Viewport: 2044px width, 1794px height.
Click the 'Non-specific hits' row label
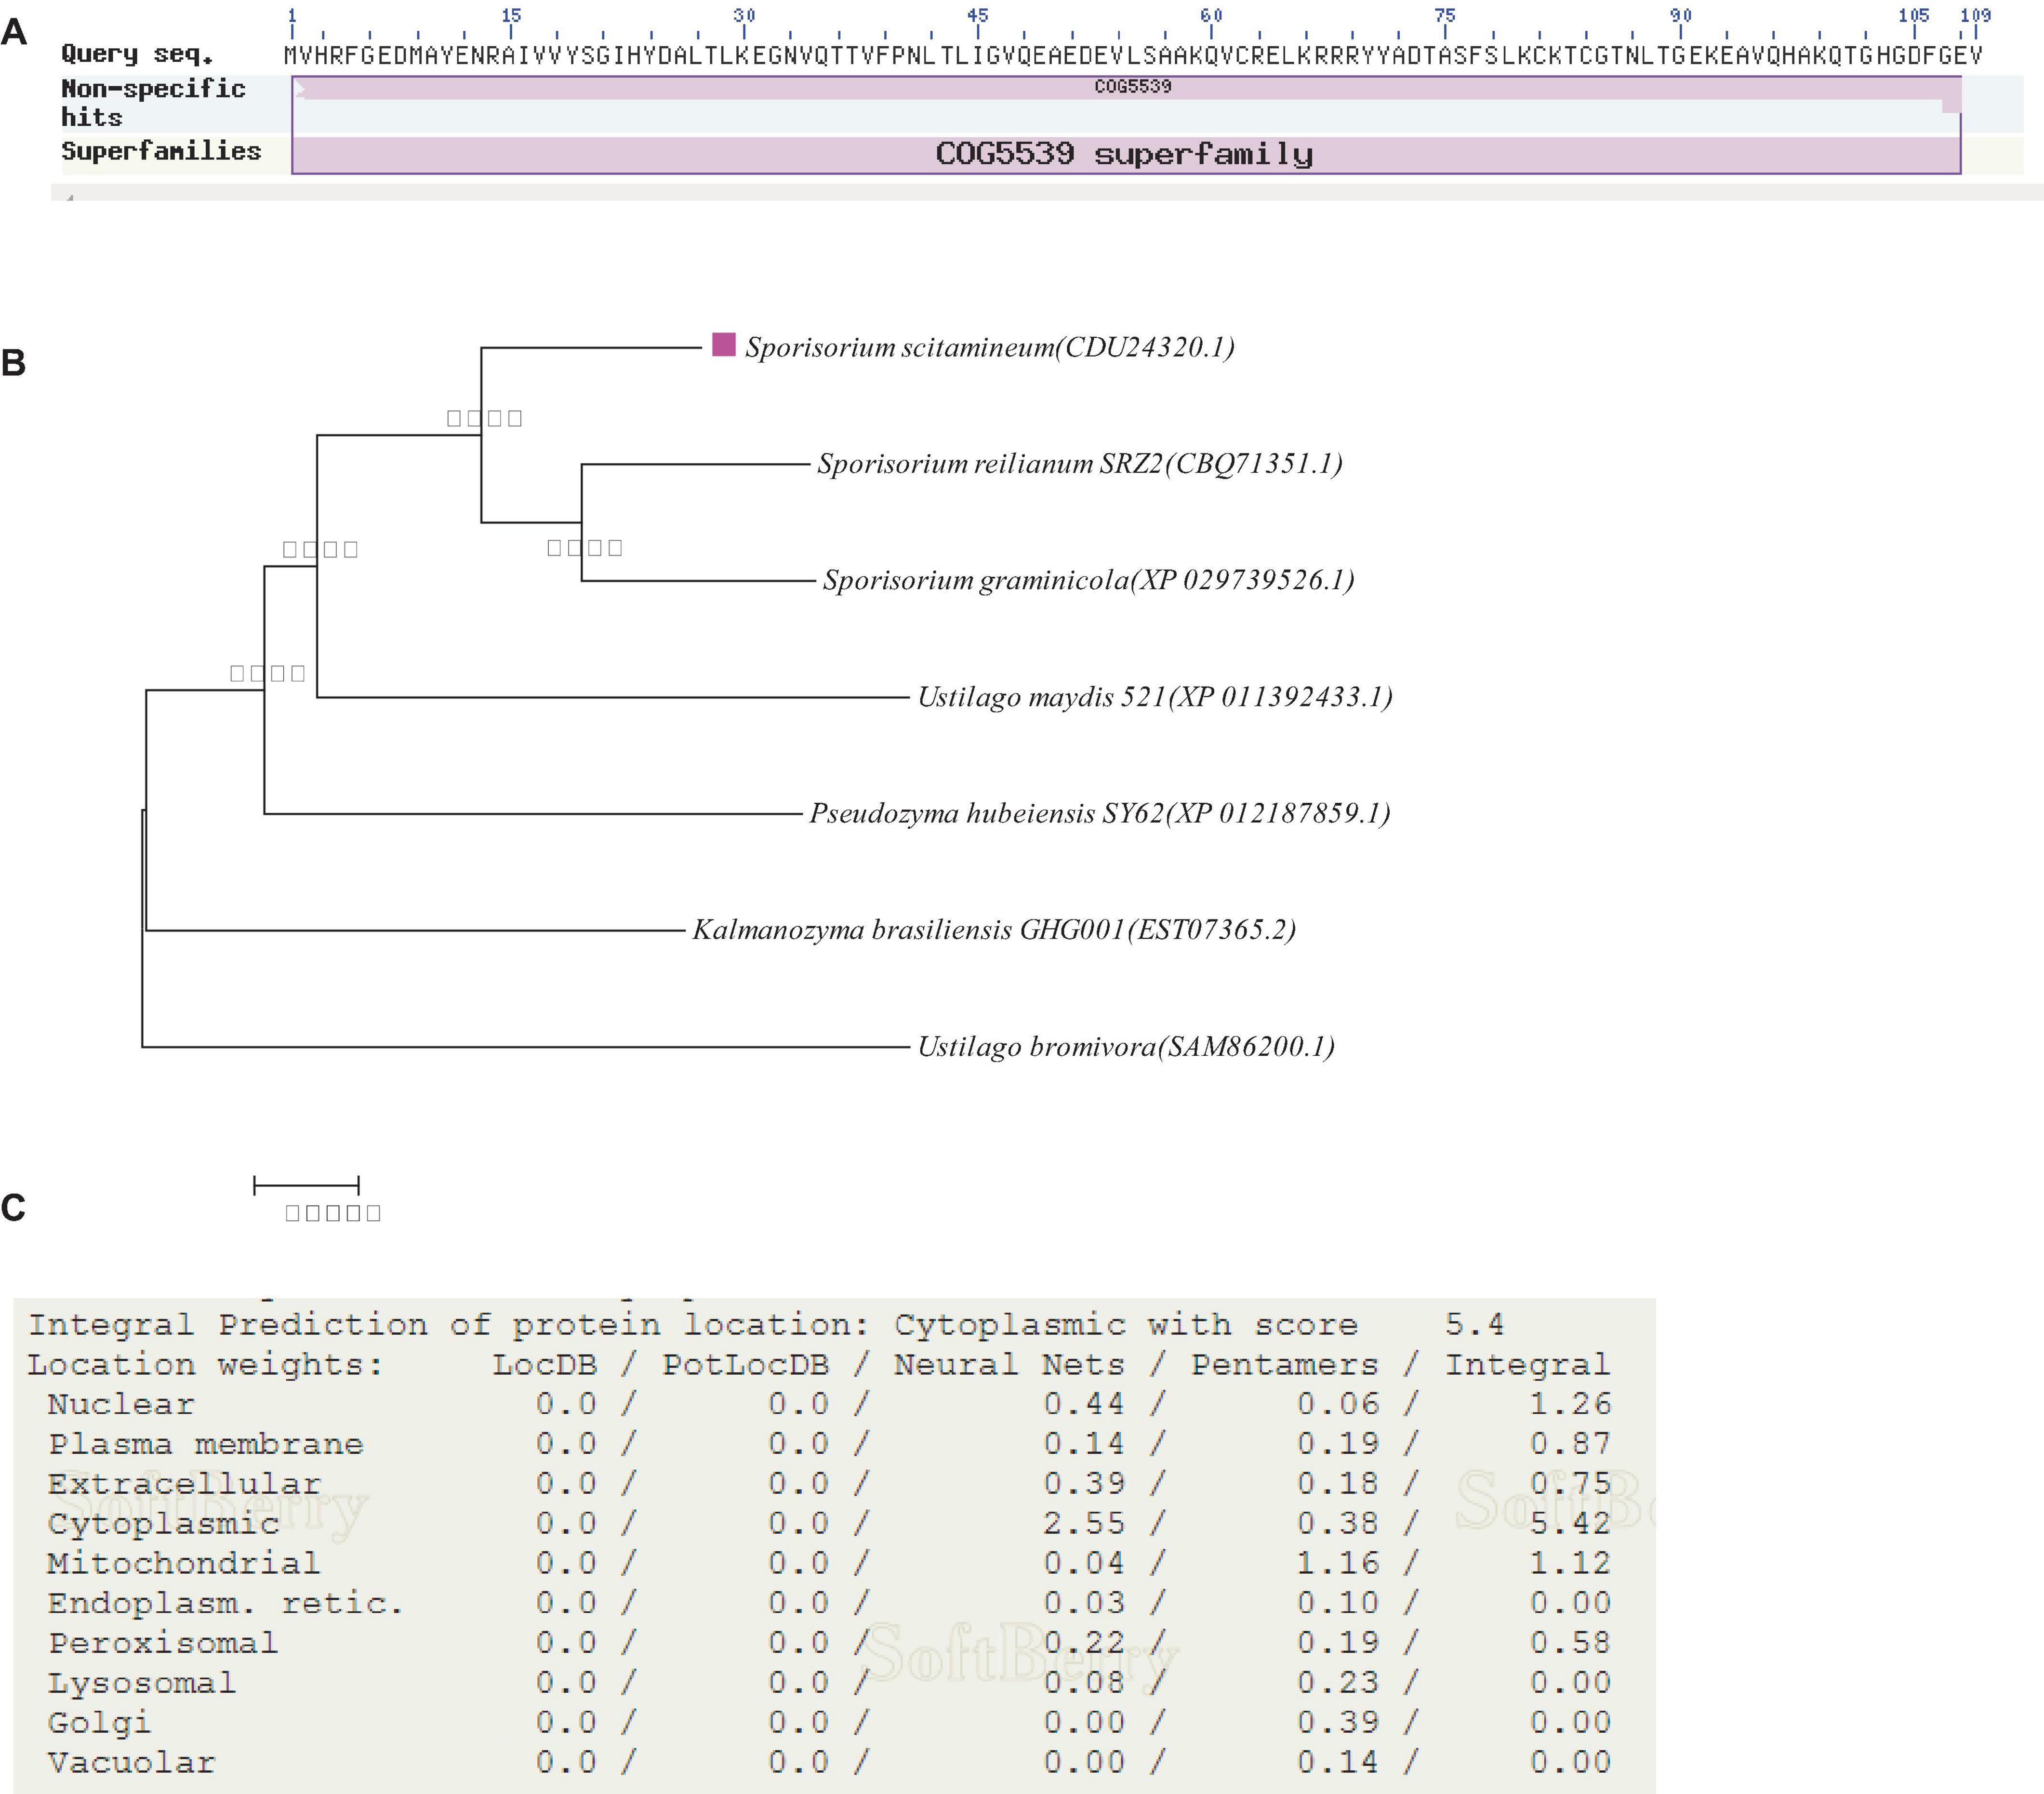pyautogui.click(x=153, y=103)
